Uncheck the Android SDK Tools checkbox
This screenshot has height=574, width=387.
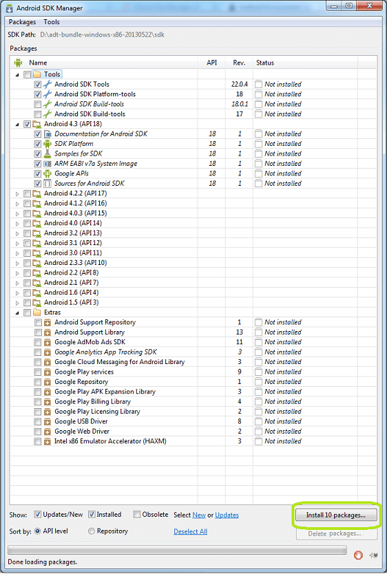click(38, 84)
